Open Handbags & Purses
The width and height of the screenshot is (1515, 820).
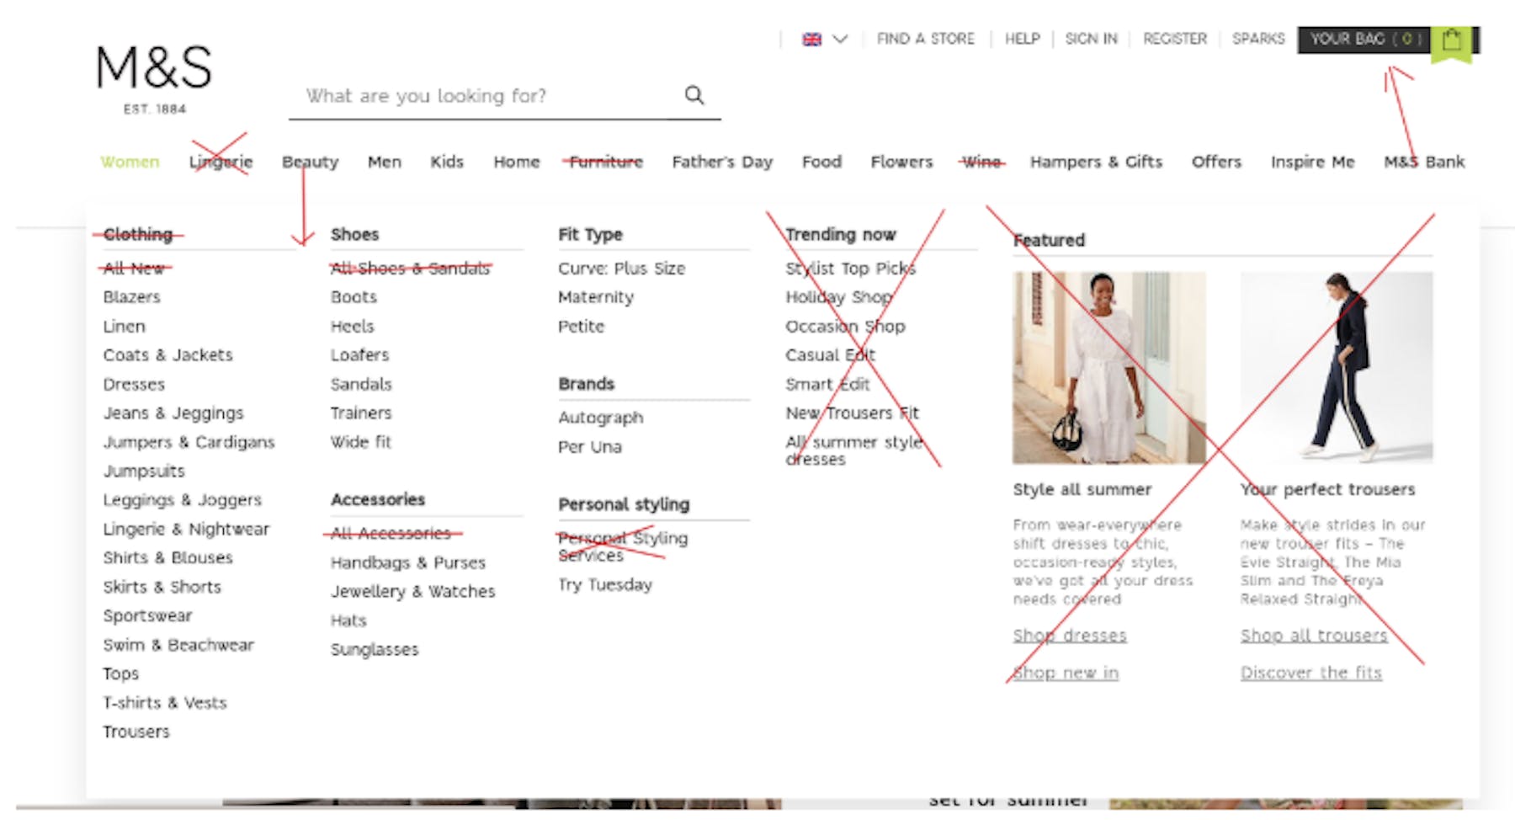[408, 562]
